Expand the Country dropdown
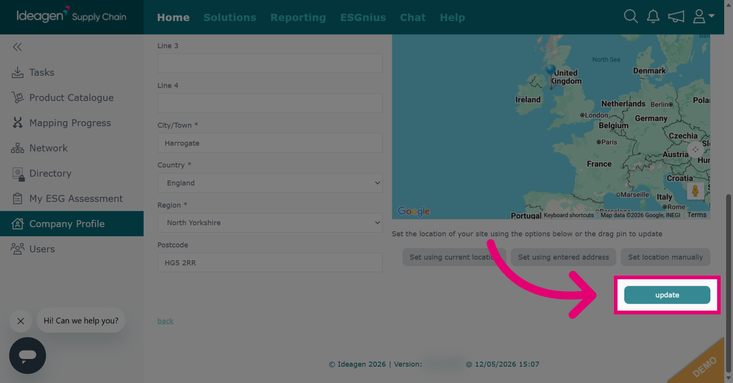 coord(270,183)
